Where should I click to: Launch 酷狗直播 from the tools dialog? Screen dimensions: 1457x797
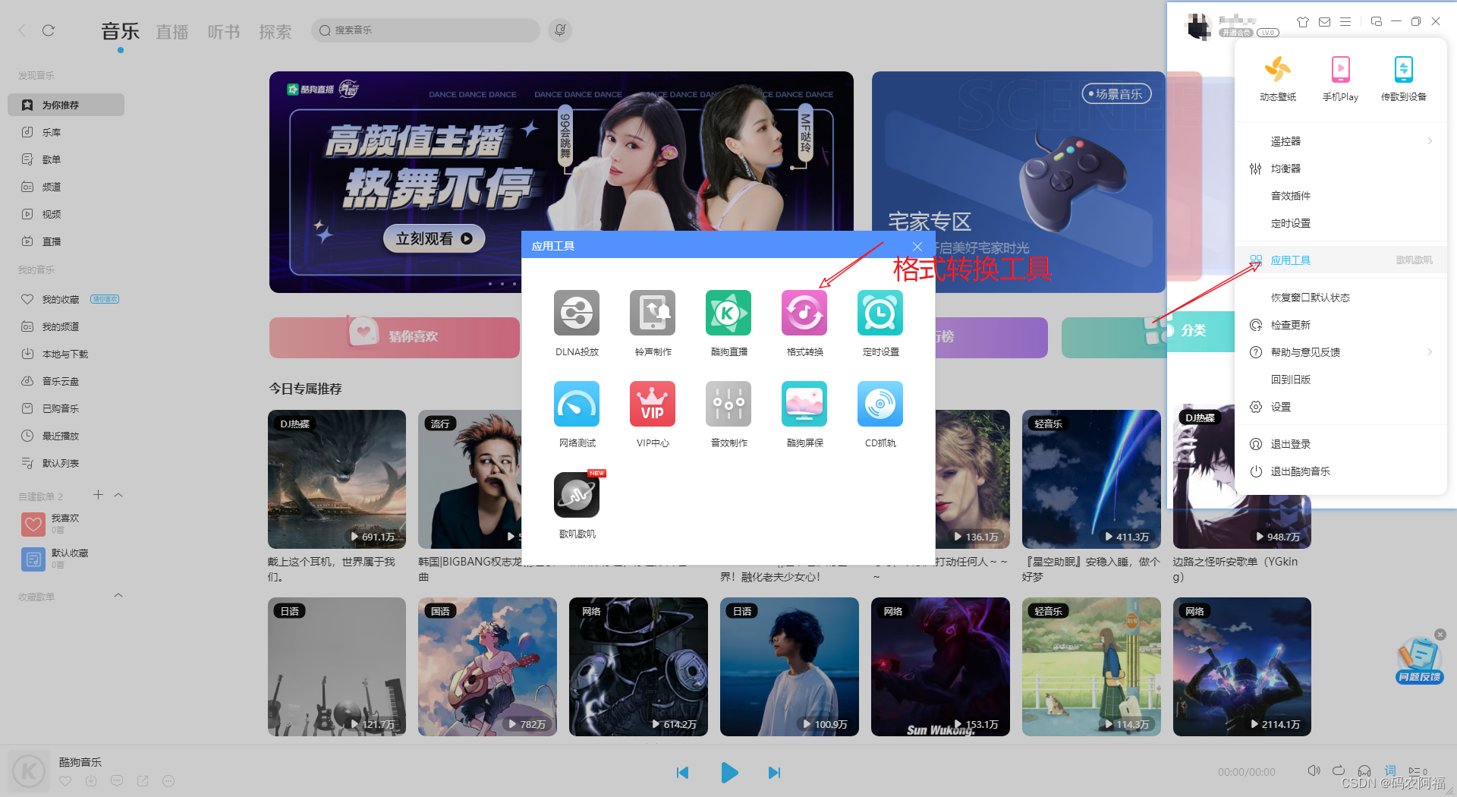(x=728, y=313)
